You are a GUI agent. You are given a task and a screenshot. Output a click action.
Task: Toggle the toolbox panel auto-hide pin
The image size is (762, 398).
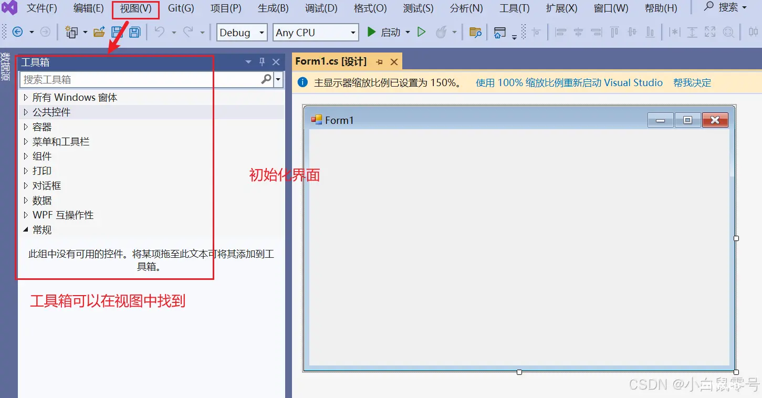(x=262, y=62)
